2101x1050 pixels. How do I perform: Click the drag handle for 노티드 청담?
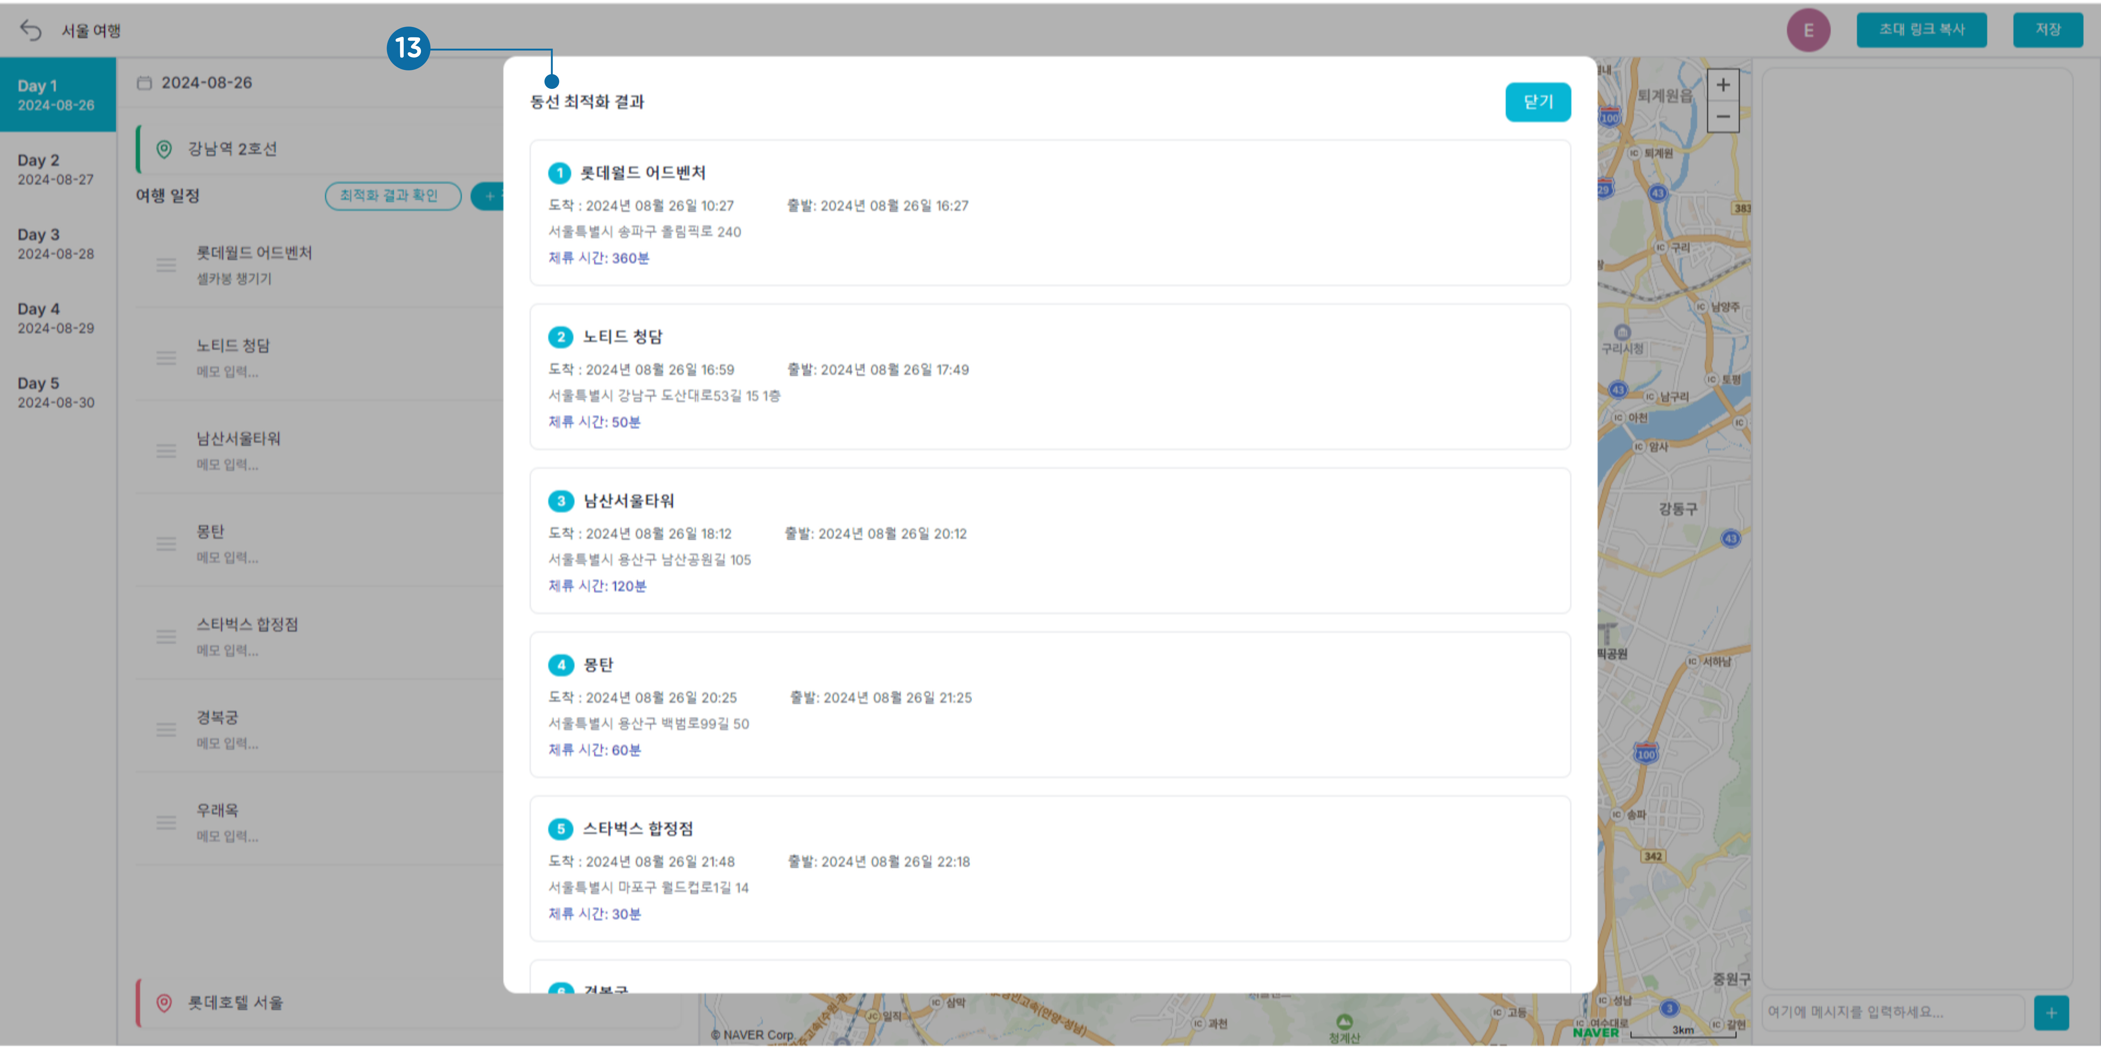pyautogui.click(x=166, y=358)
